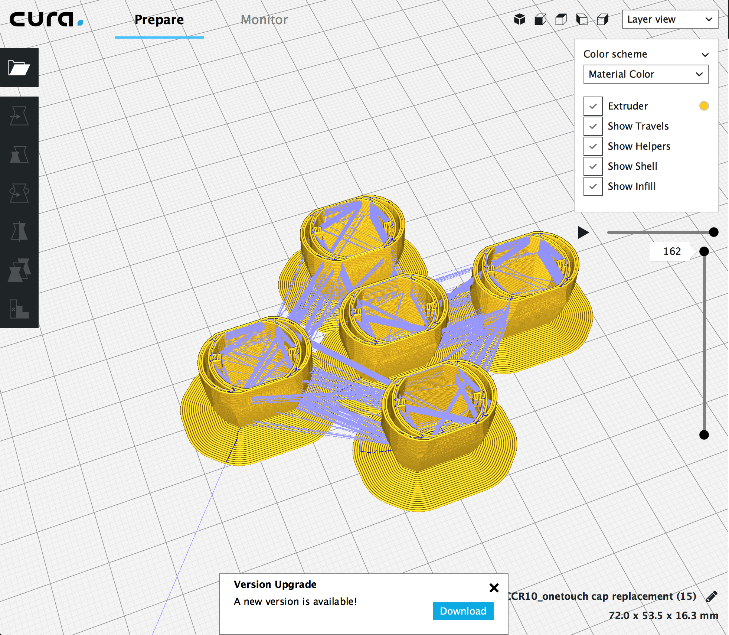Click the Extruder label
Screen dimensions: 729x635
pyautogui.click(x=628, y=106)
